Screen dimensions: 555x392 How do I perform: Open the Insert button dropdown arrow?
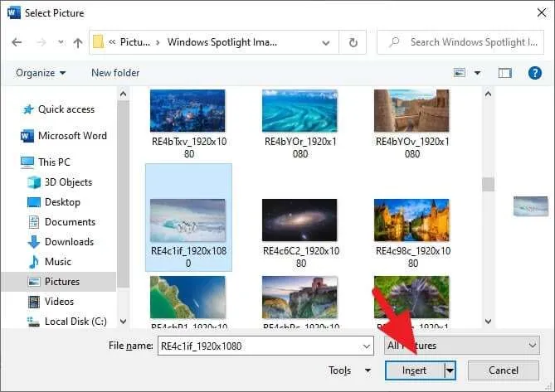pyautogui.click(x=450, y=370)
